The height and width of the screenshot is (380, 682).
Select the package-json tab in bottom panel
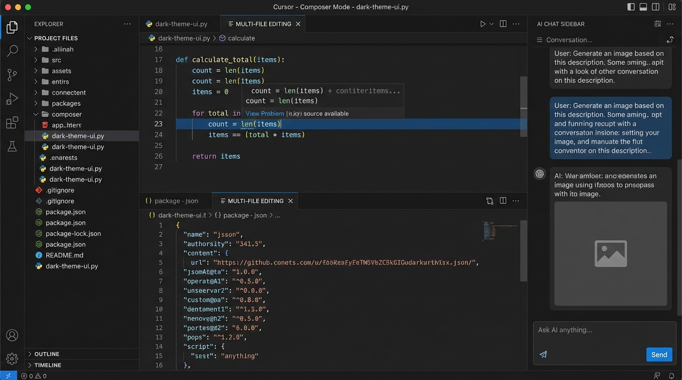pyautogui.click(x=175, y=200)
